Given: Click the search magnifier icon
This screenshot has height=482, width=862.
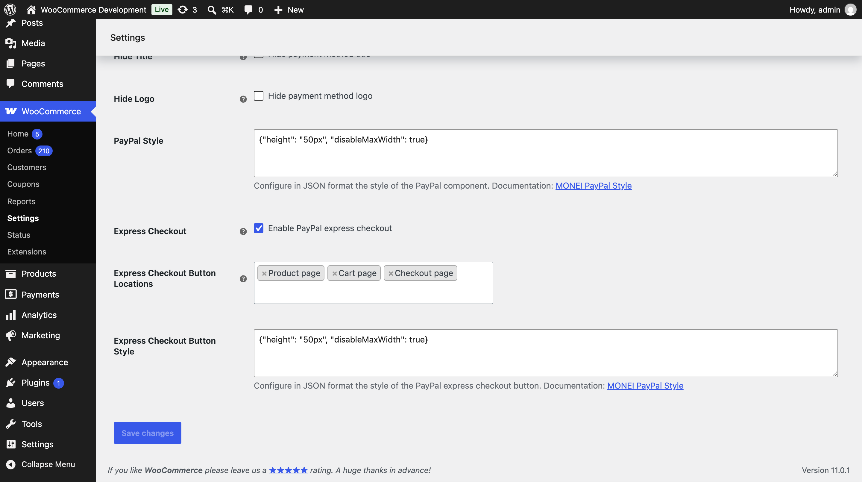Looking at the screenshot, I should [x=212, y=10].
